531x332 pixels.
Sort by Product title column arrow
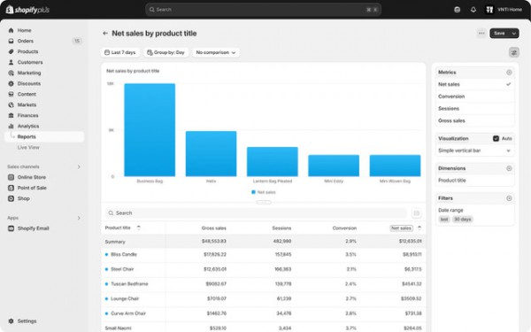(x=138, y=228)
